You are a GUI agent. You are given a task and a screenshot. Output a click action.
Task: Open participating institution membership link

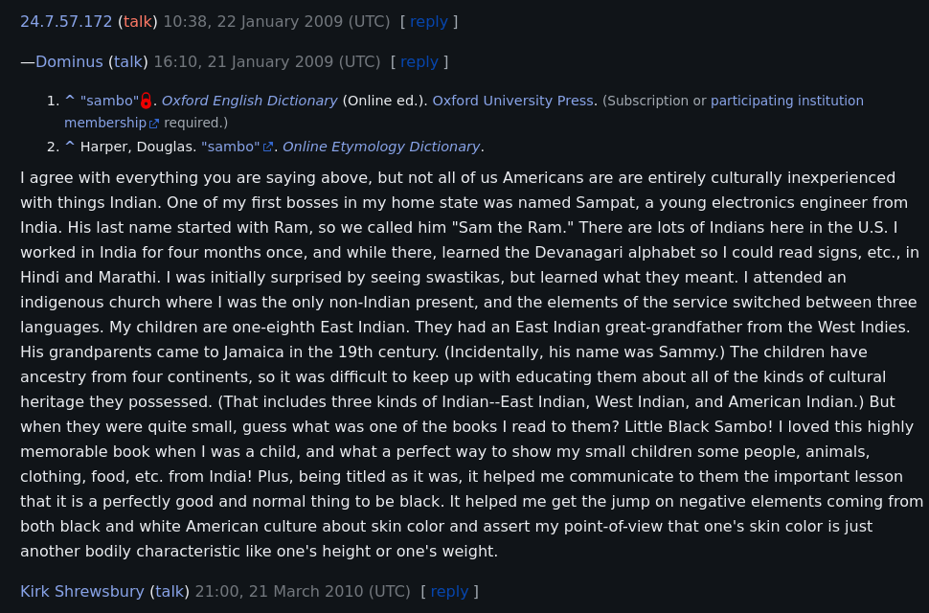tap(786, 101)
